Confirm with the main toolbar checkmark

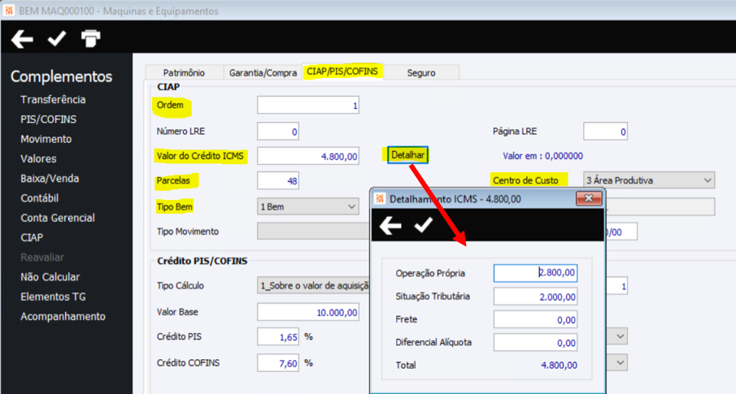click(57, 38)
